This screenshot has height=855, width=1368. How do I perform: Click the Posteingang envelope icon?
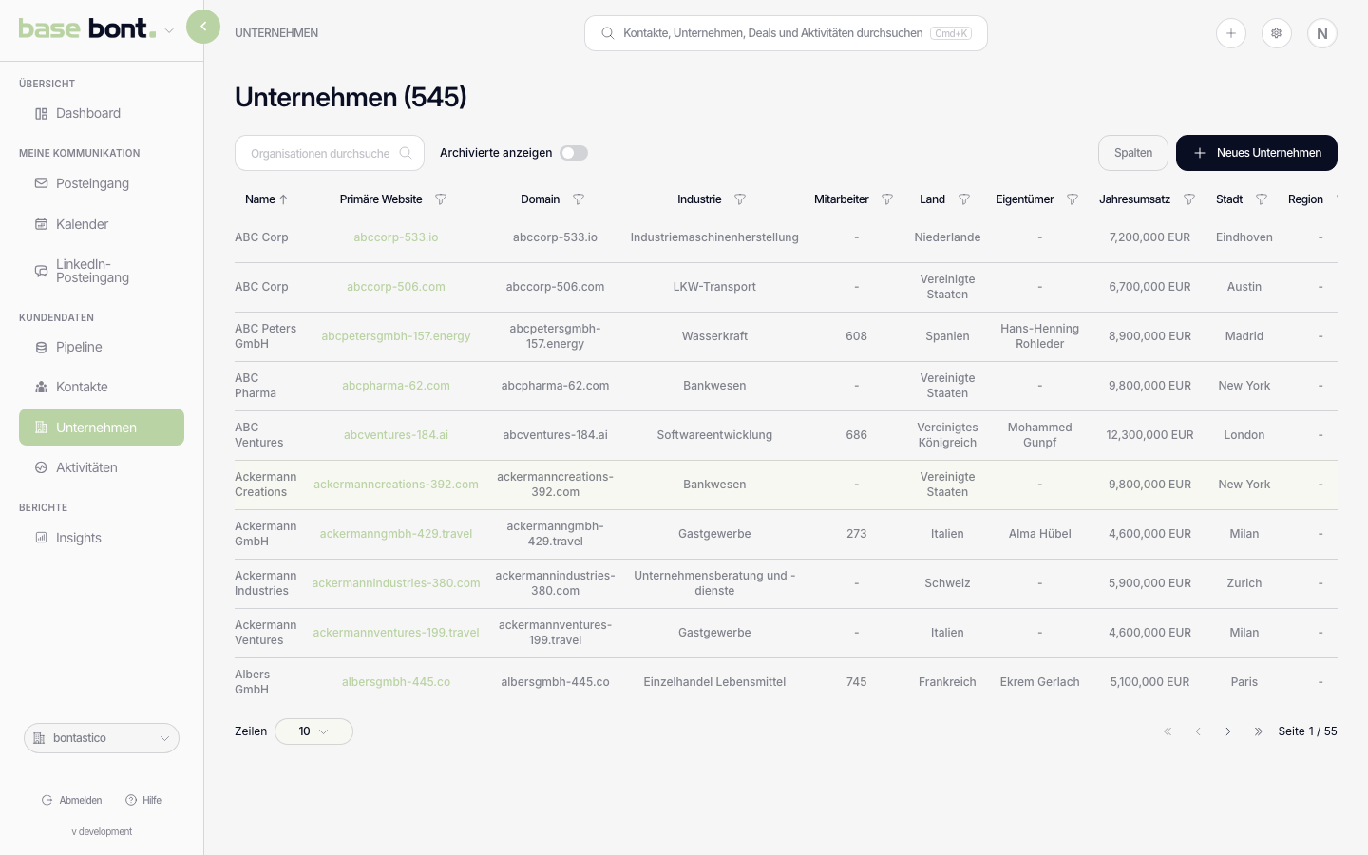[41, 183]
